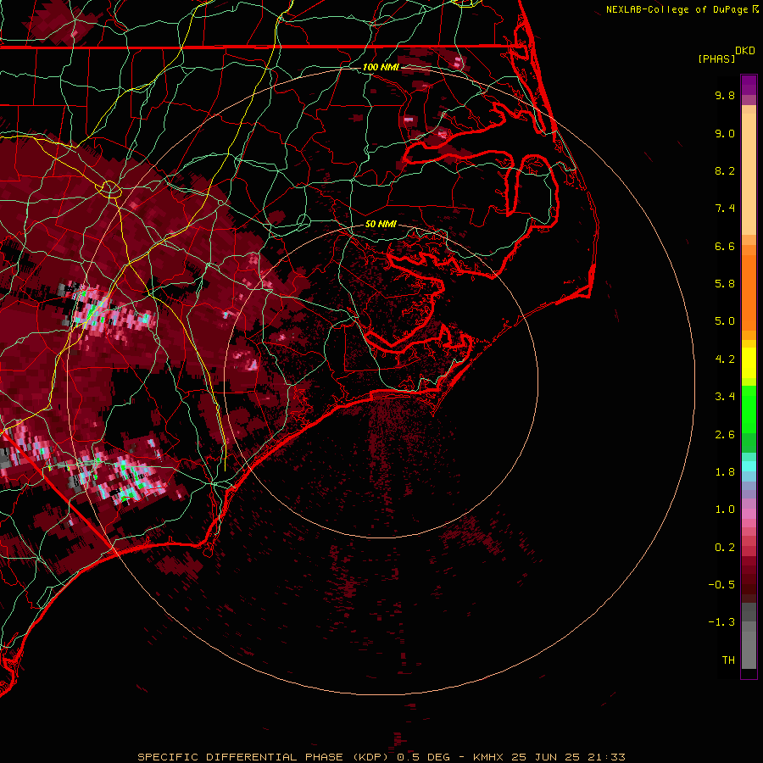The image size is (763, 763).
Task: Select the 9.0 scale value
Action: click(725, 133)
